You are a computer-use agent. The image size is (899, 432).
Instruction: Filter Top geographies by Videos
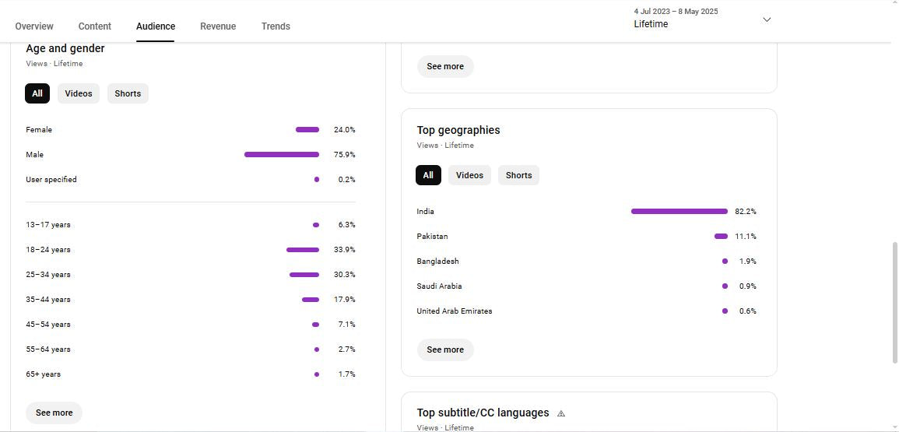click(469, 175)
